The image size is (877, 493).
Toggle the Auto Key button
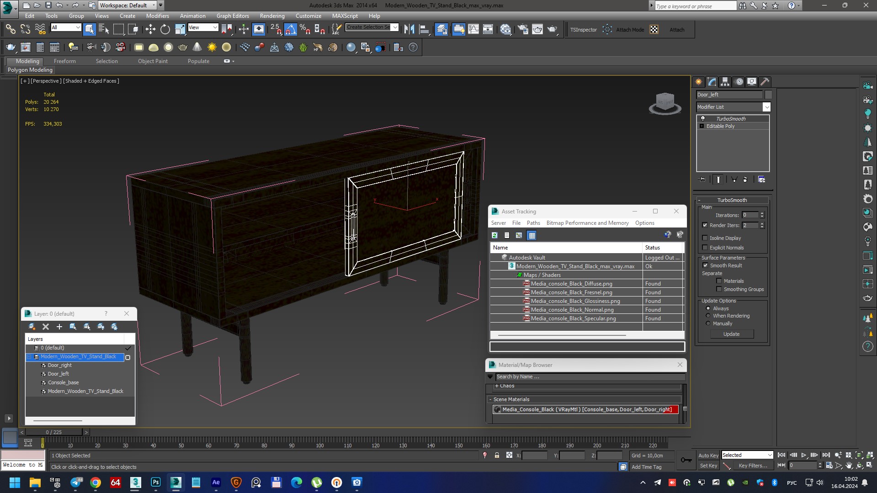click(x=708, y=456)
